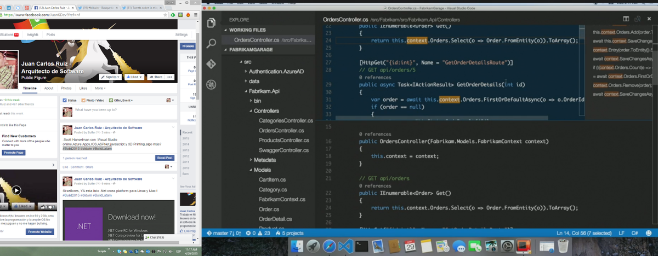658x256 pixels.
Task: Click the C# language mode in status bar
Action: [633, 234]
